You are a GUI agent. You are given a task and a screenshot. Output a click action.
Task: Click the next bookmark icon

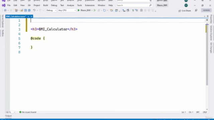click(x=149, y=10)
